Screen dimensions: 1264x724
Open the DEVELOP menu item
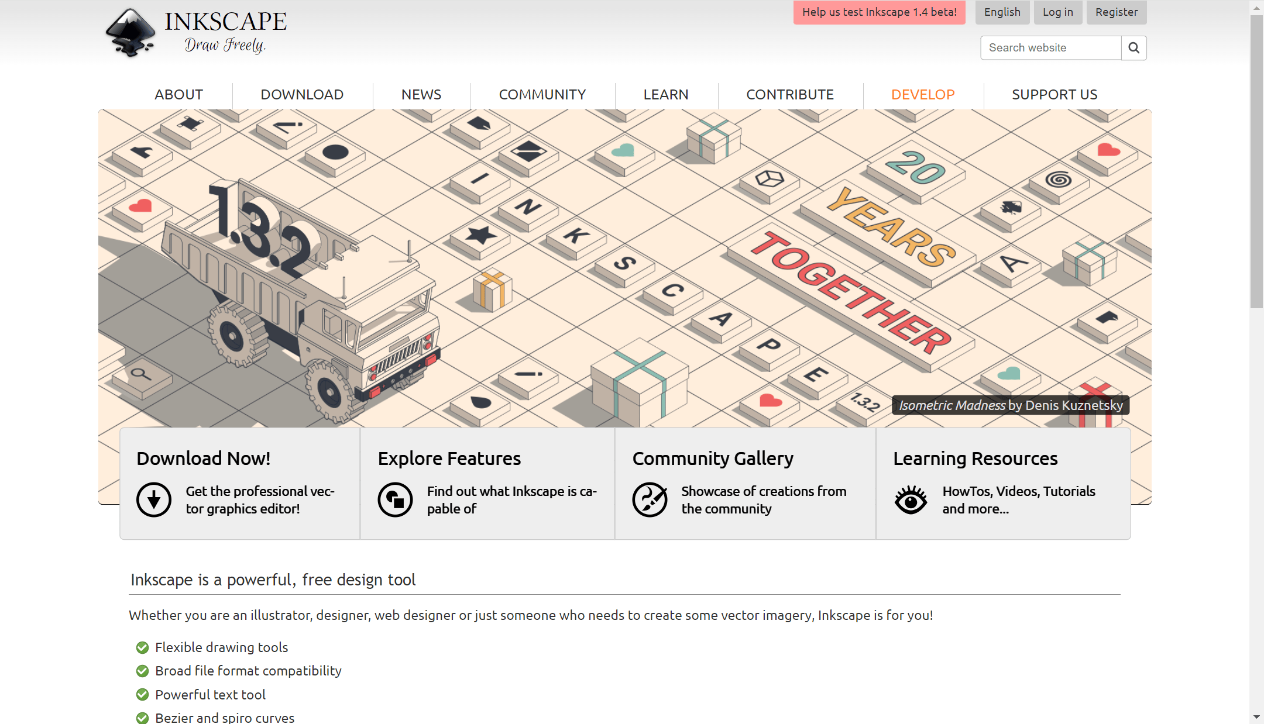pos(922,94)
